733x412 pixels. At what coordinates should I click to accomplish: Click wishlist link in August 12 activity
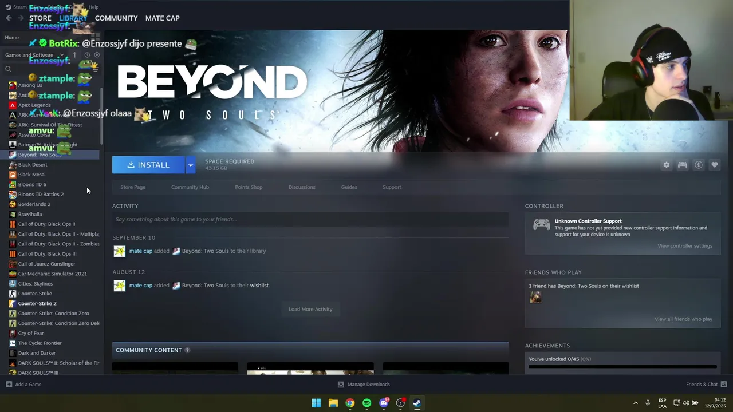tap(259, 286)
